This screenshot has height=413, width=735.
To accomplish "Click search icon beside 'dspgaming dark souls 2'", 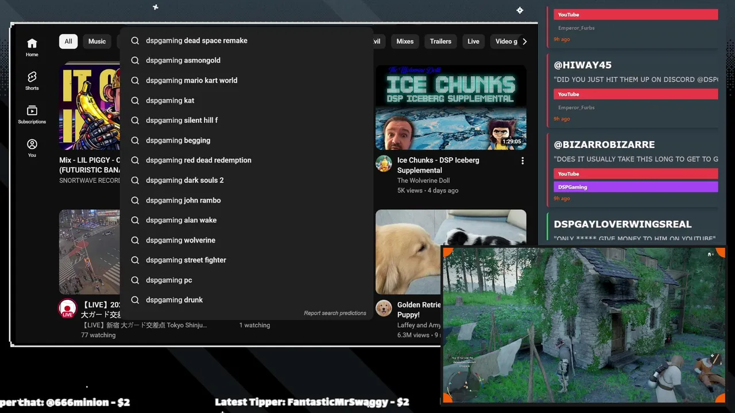I will (135, 180).
